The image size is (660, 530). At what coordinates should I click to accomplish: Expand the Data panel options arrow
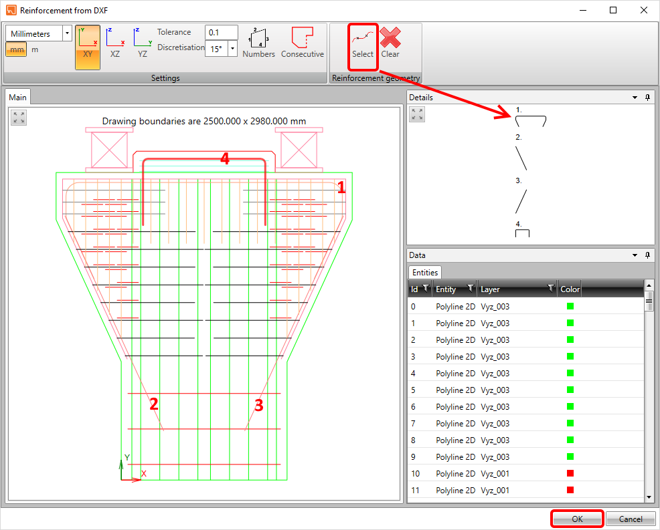[x=635, y=255]
